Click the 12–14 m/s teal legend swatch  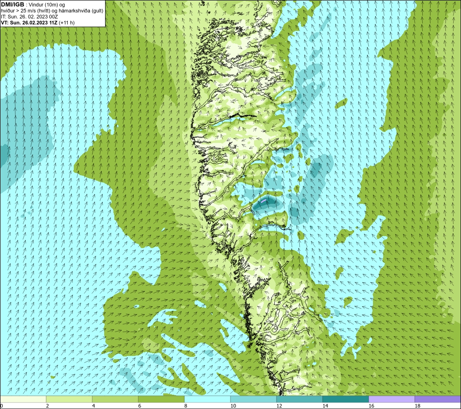click(x=299, y=399)
